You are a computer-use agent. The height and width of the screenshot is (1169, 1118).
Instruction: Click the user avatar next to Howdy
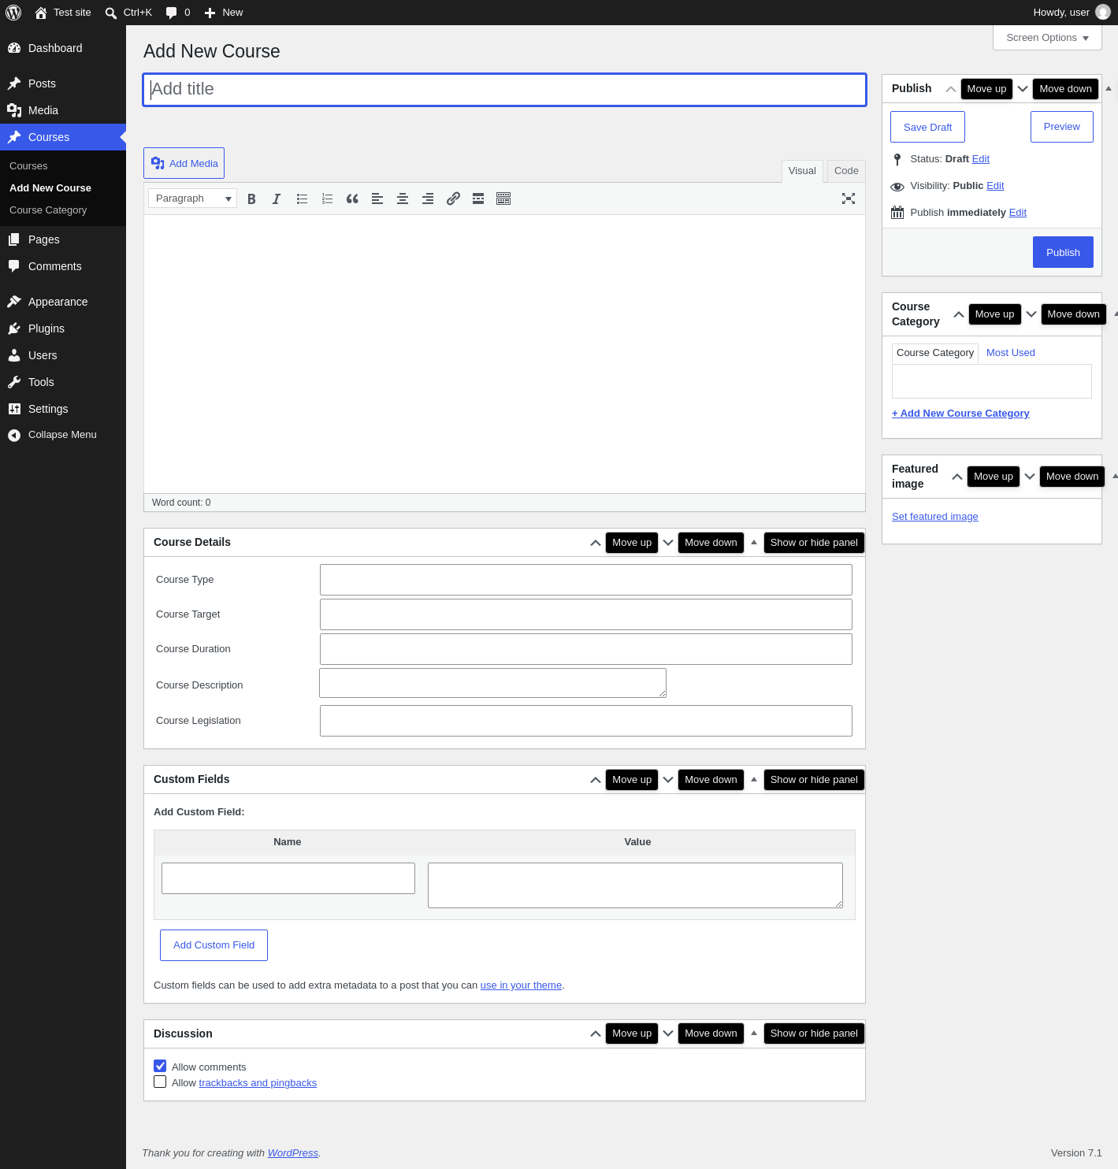pos(1103,13)
